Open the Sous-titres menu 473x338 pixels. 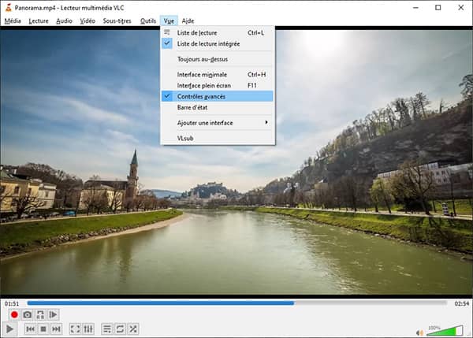click(117, 20)
